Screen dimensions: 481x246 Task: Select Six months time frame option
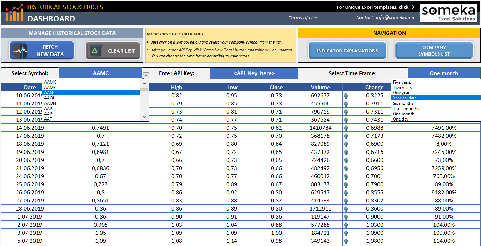(436, 103)
